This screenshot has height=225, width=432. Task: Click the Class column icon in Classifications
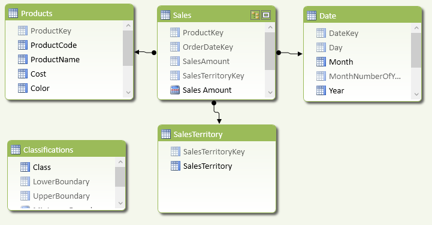point(25,167)
